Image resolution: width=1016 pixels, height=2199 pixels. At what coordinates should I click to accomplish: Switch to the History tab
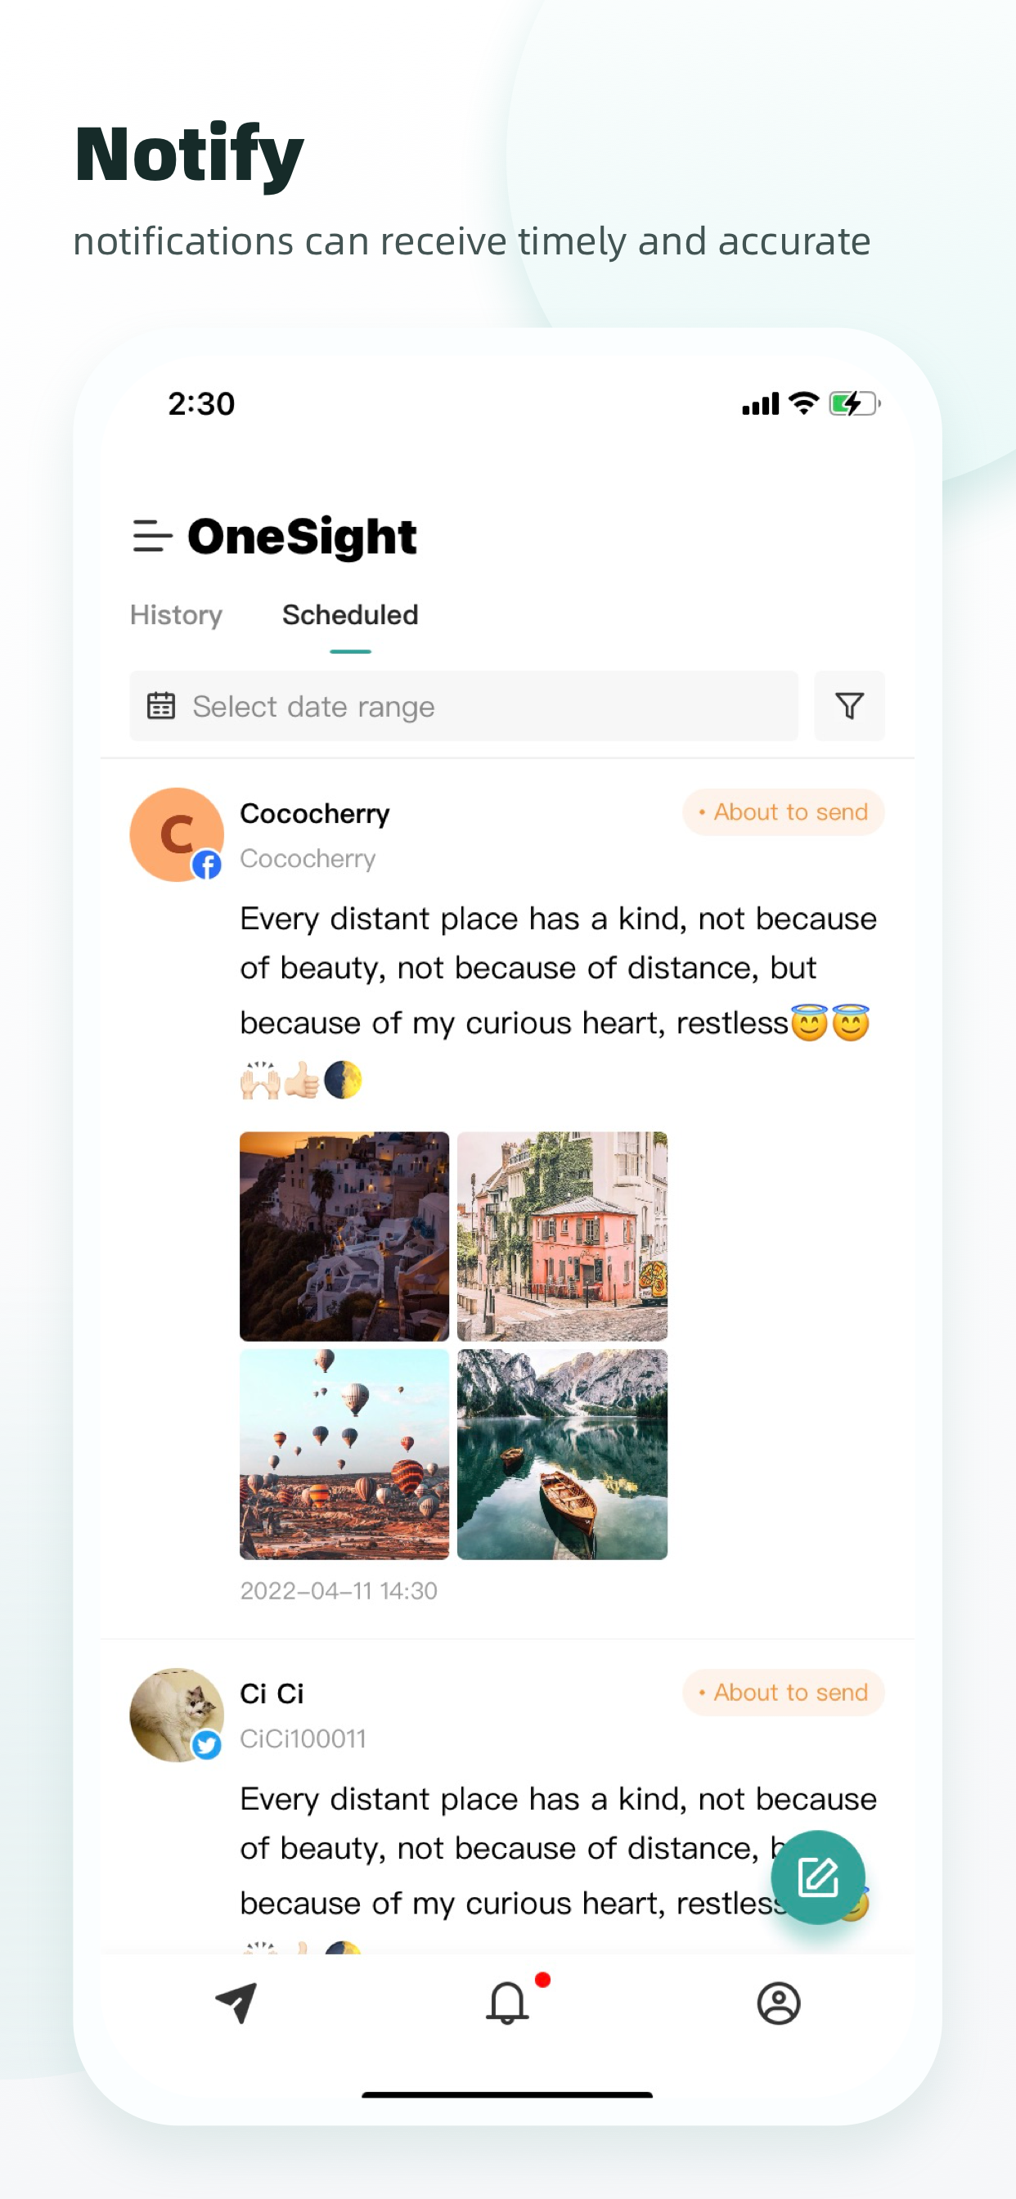click(x=176, y=614)
